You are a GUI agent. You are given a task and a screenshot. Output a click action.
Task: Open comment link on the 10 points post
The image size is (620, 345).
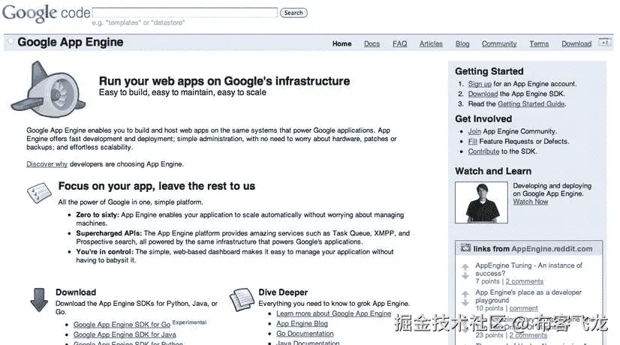pos(523,308)
